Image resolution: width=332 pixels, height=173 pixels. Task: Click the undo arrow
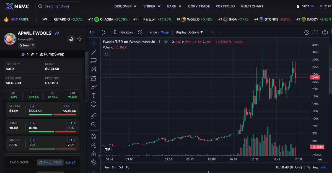tap(212, 32)
